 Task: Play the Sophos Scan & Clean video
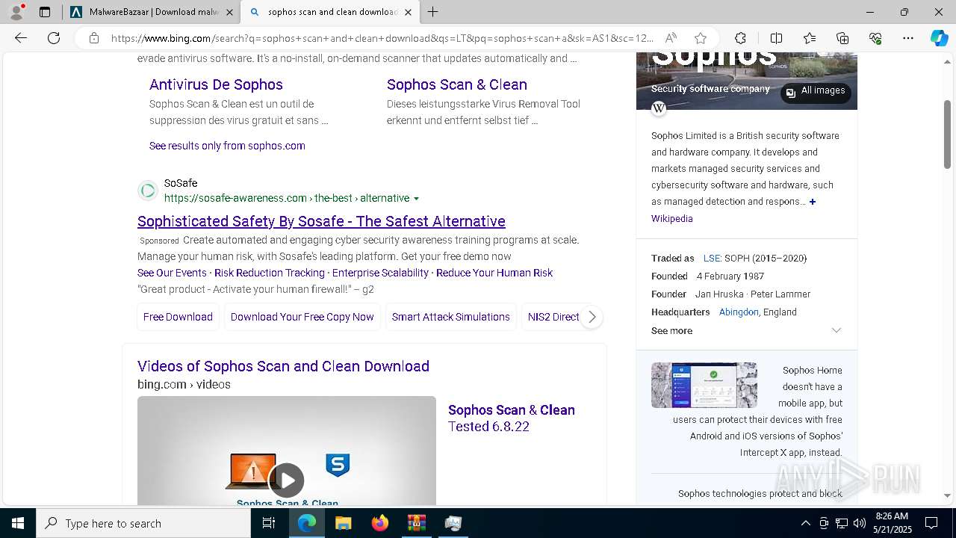click(x=287, y=480)
